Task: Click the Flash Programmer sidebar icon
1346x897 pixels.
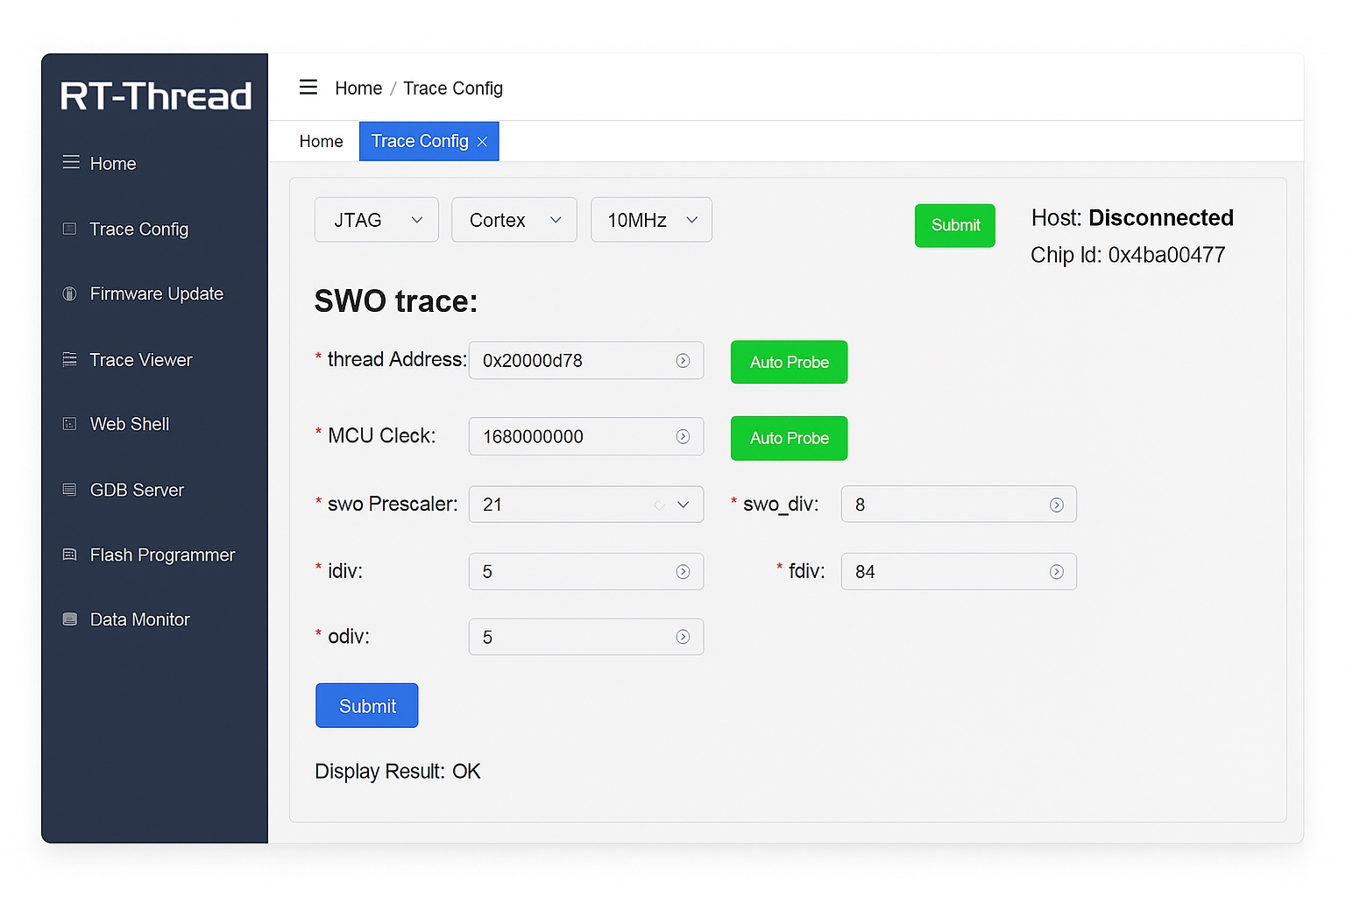Action: point(70,554)
